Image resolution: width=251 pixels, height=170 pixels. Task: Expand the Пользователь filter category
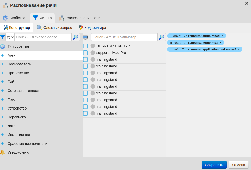point(19,64)
